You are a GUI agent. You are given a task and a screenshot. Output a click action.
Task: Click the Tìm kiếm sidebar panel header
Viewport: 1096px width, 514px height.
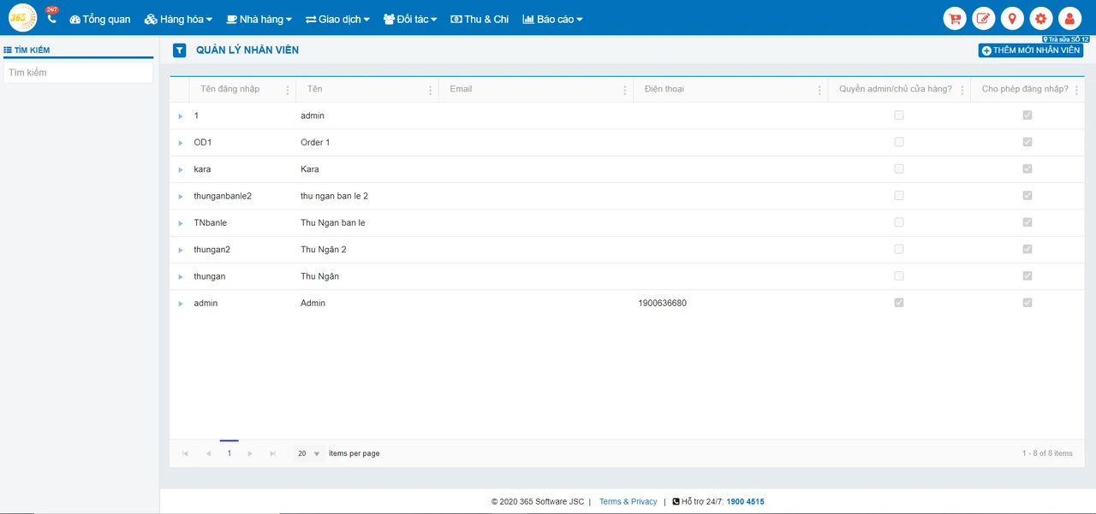coord(78,50)
